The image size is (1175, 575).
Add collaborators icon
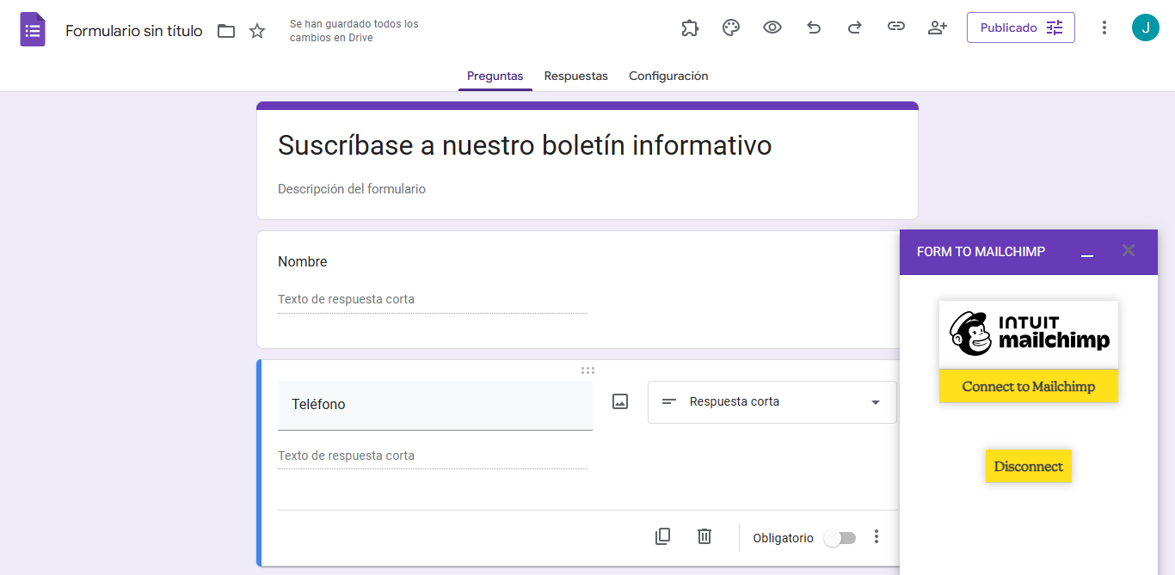pyautogui.click(x=938, y=28)
